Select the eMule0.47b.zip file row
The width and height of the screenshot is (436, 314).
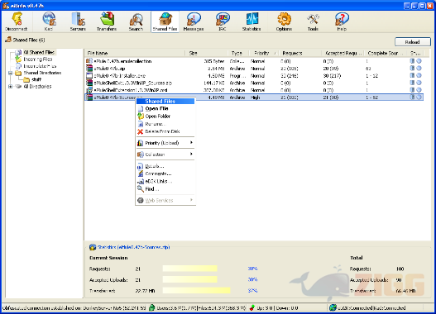coord(254,69)
